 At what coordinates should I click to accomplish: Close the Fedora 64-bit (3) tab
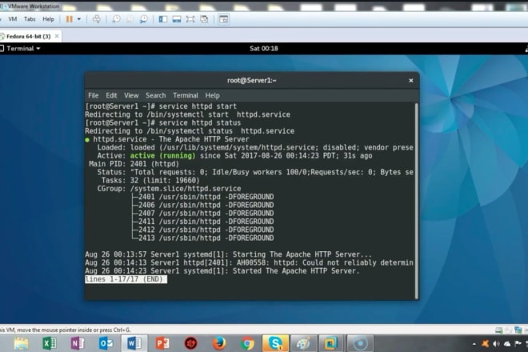tap(57, 36)
